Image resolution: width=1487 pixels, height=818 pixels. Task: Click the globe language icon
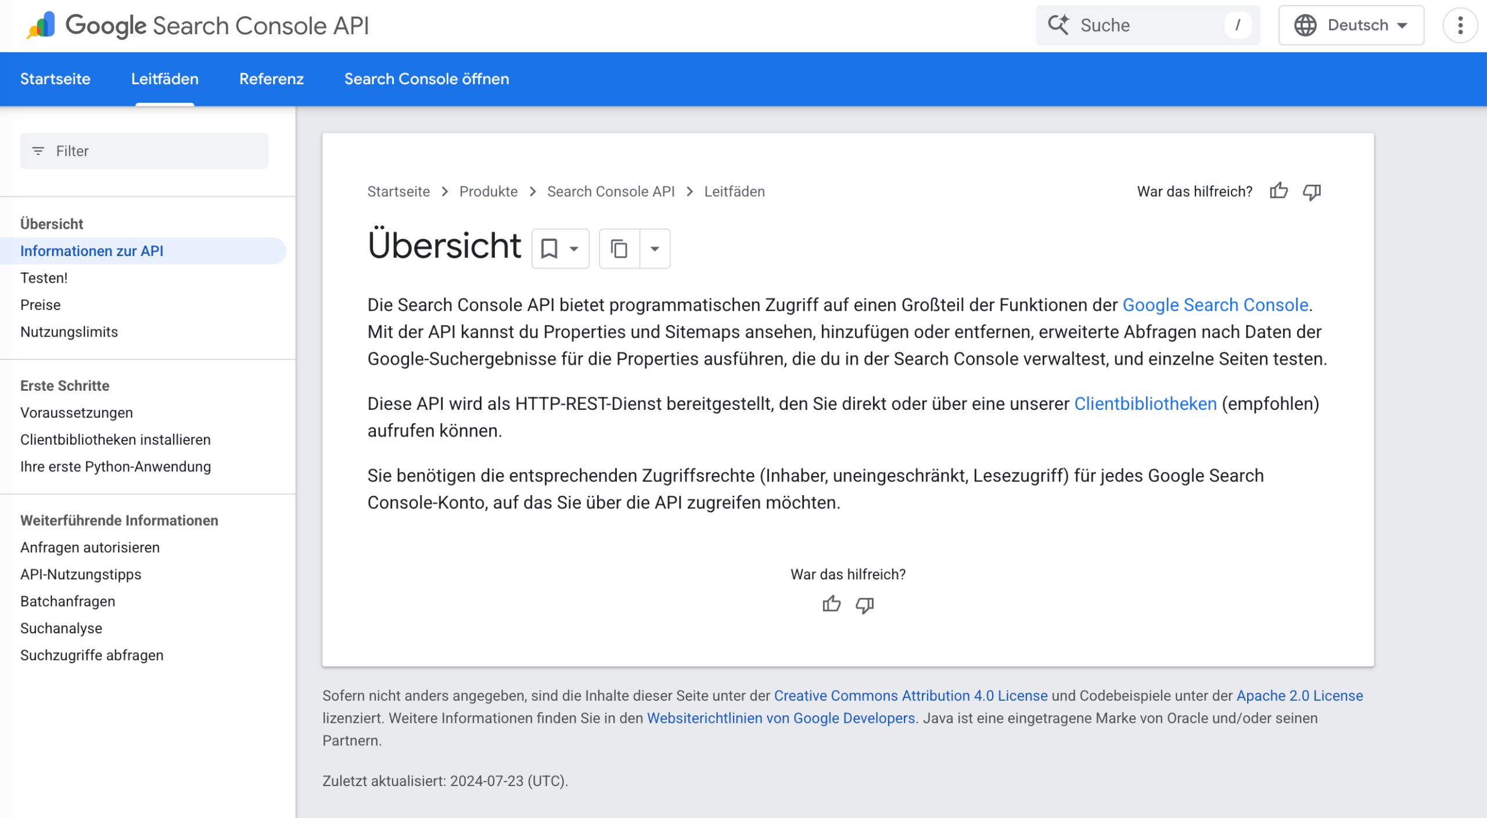tap(1306, 25)
